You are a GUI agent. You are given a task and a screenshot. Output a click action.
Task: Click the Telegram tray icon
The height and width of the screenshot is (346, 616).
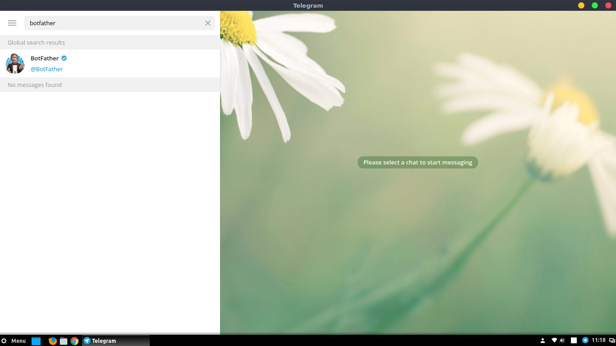(x=585, y=340)
